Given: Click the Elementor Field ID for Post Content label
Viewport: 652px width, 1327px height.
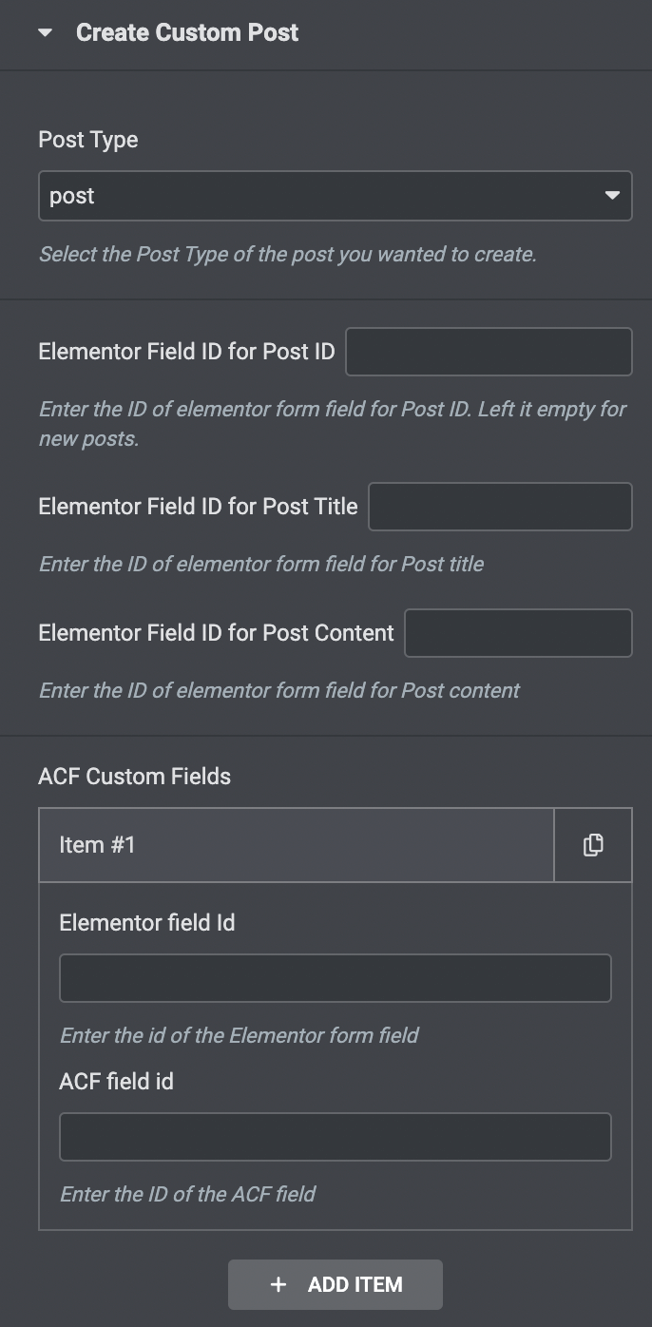Looking at the screenshot, I should click(216, 633).
